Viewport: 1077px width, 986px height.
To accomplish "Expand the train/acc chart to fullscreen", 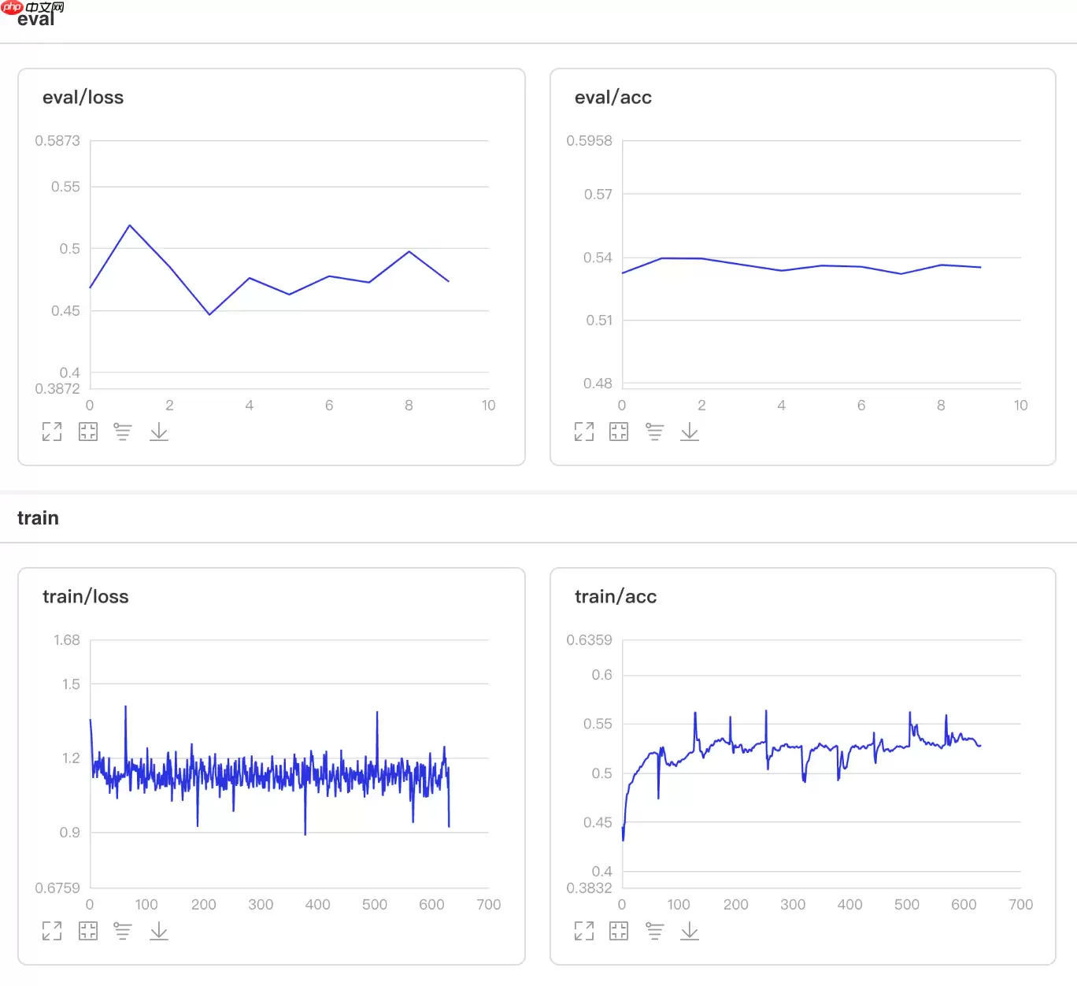I will (x=584, y=931).
